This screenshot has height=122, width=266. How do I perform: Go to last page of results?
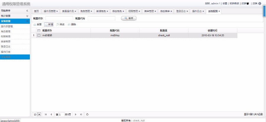tap(81, 115)
